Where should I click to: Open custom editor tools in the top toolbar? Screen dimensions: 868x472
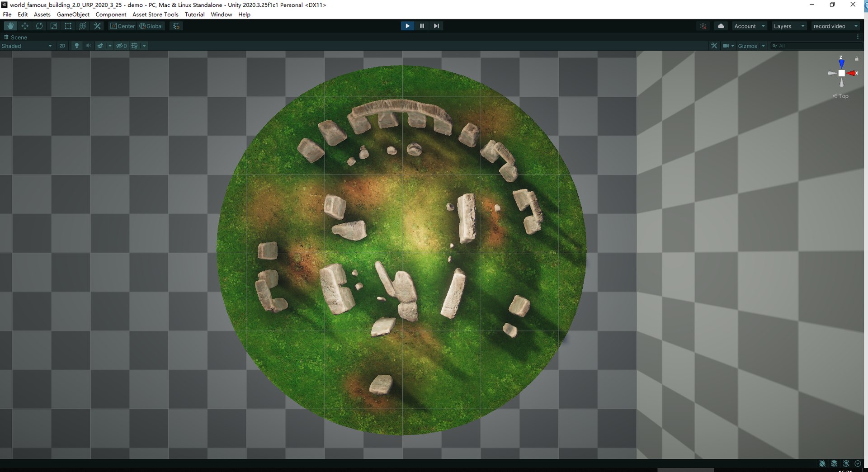97,26
